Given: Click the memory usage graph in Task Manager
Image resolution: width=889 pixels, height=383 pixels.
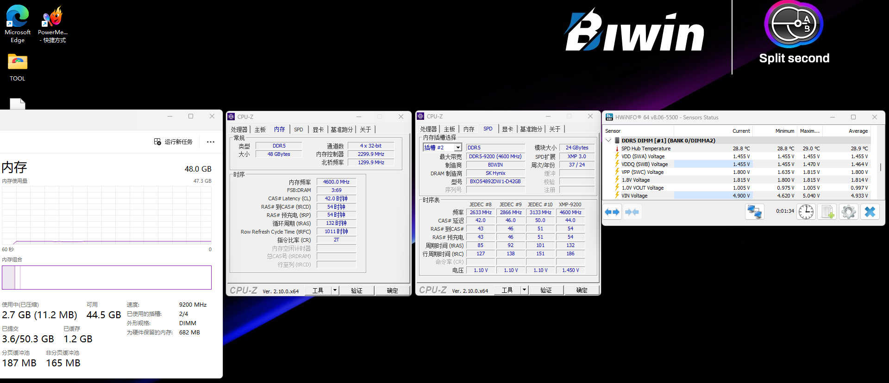Looking at the screenshot, I should coord(106,215).
